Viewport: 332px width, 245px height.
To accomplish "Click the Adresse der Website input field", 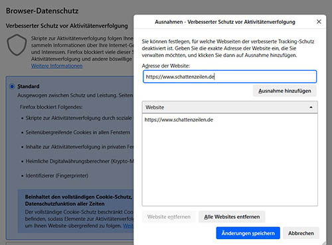I will tap(230, 77).
